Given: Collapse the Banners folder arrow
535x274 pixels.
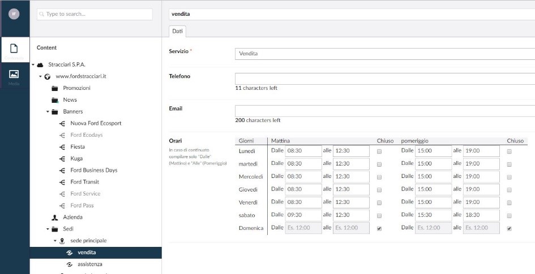Looking at the screenshot, I should 48,112.
